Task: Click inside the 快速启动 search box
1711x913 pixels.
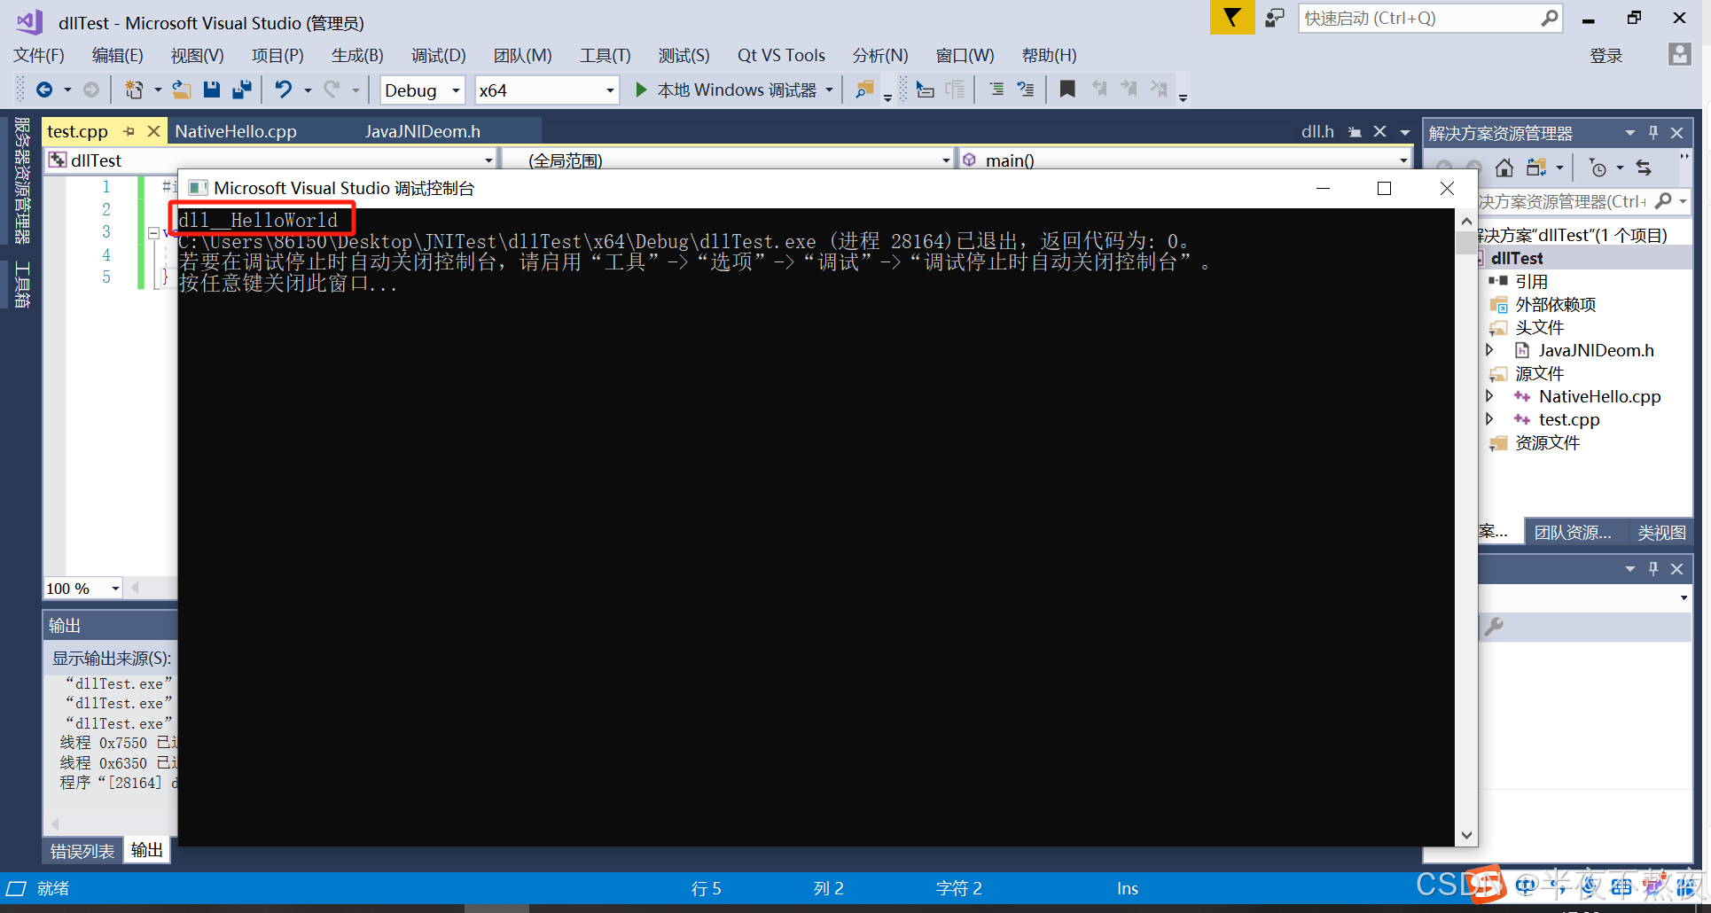Action: pos(1418,18)
